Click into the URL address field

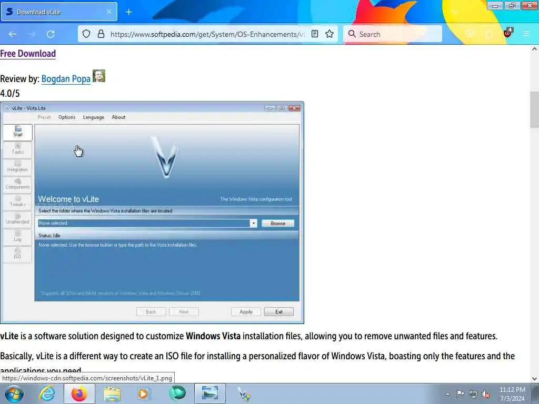[207, 34]
